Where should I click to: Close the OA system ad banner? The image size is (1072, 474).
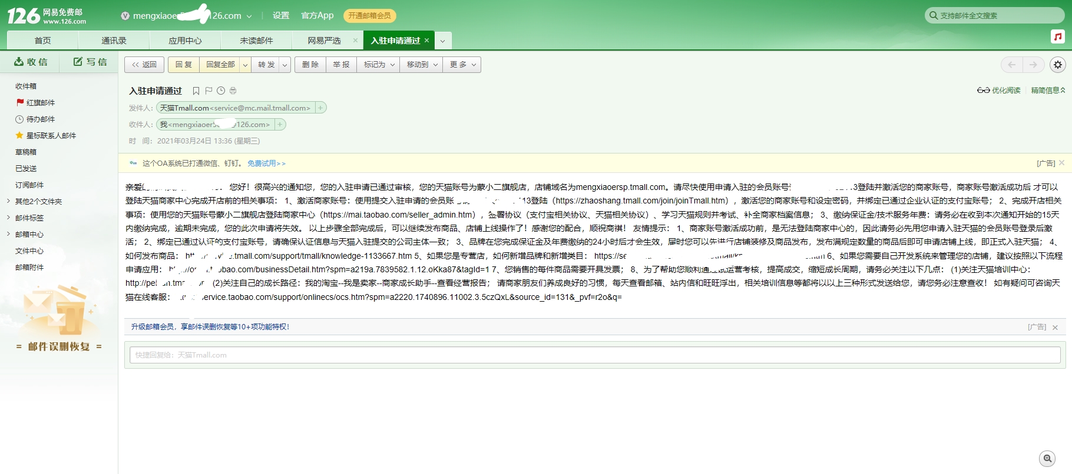(x=1061, y=163)
